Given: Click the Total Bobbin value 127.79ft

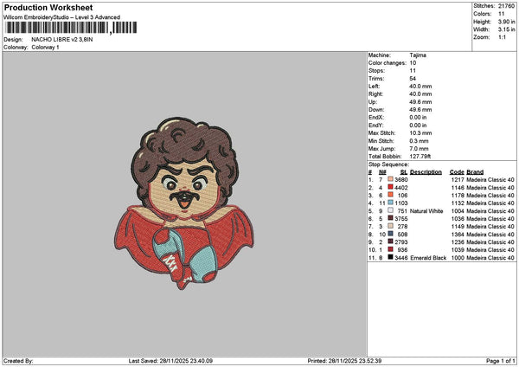Looking at the screenshot, I should tap(420, 157).
